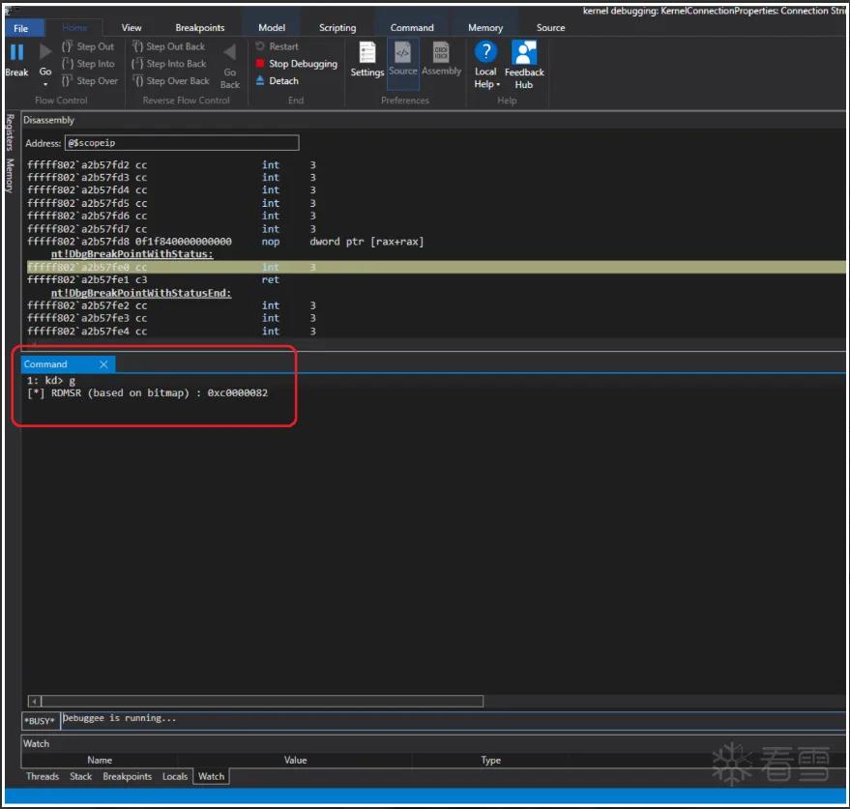This screenshot has height=809, width=850.
Task: Select the Assembly preference icon
Action: (441, 53)
